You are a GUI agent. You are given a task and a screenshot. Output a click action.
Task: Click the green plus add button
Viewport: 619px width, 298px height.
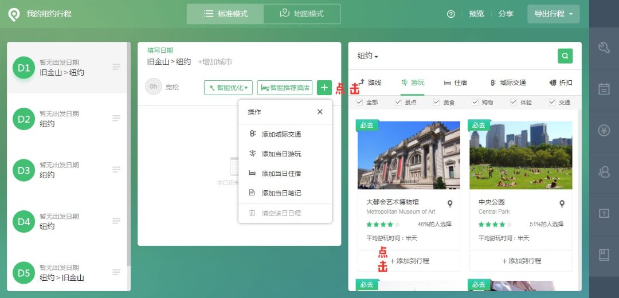tap(324, 88)
